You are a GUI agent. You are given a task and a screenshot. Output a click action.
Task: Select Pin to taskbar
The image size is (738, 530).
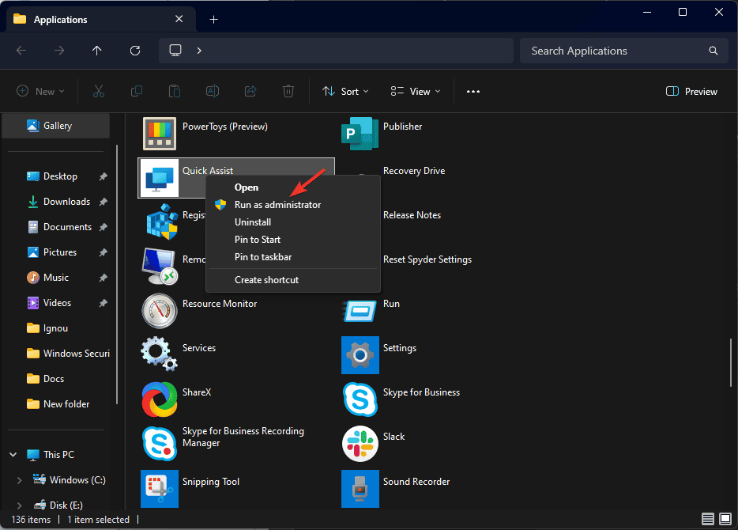point(293,257)
